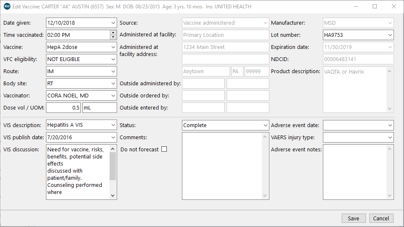Toggle the Do not forecast checkbox

164,149
